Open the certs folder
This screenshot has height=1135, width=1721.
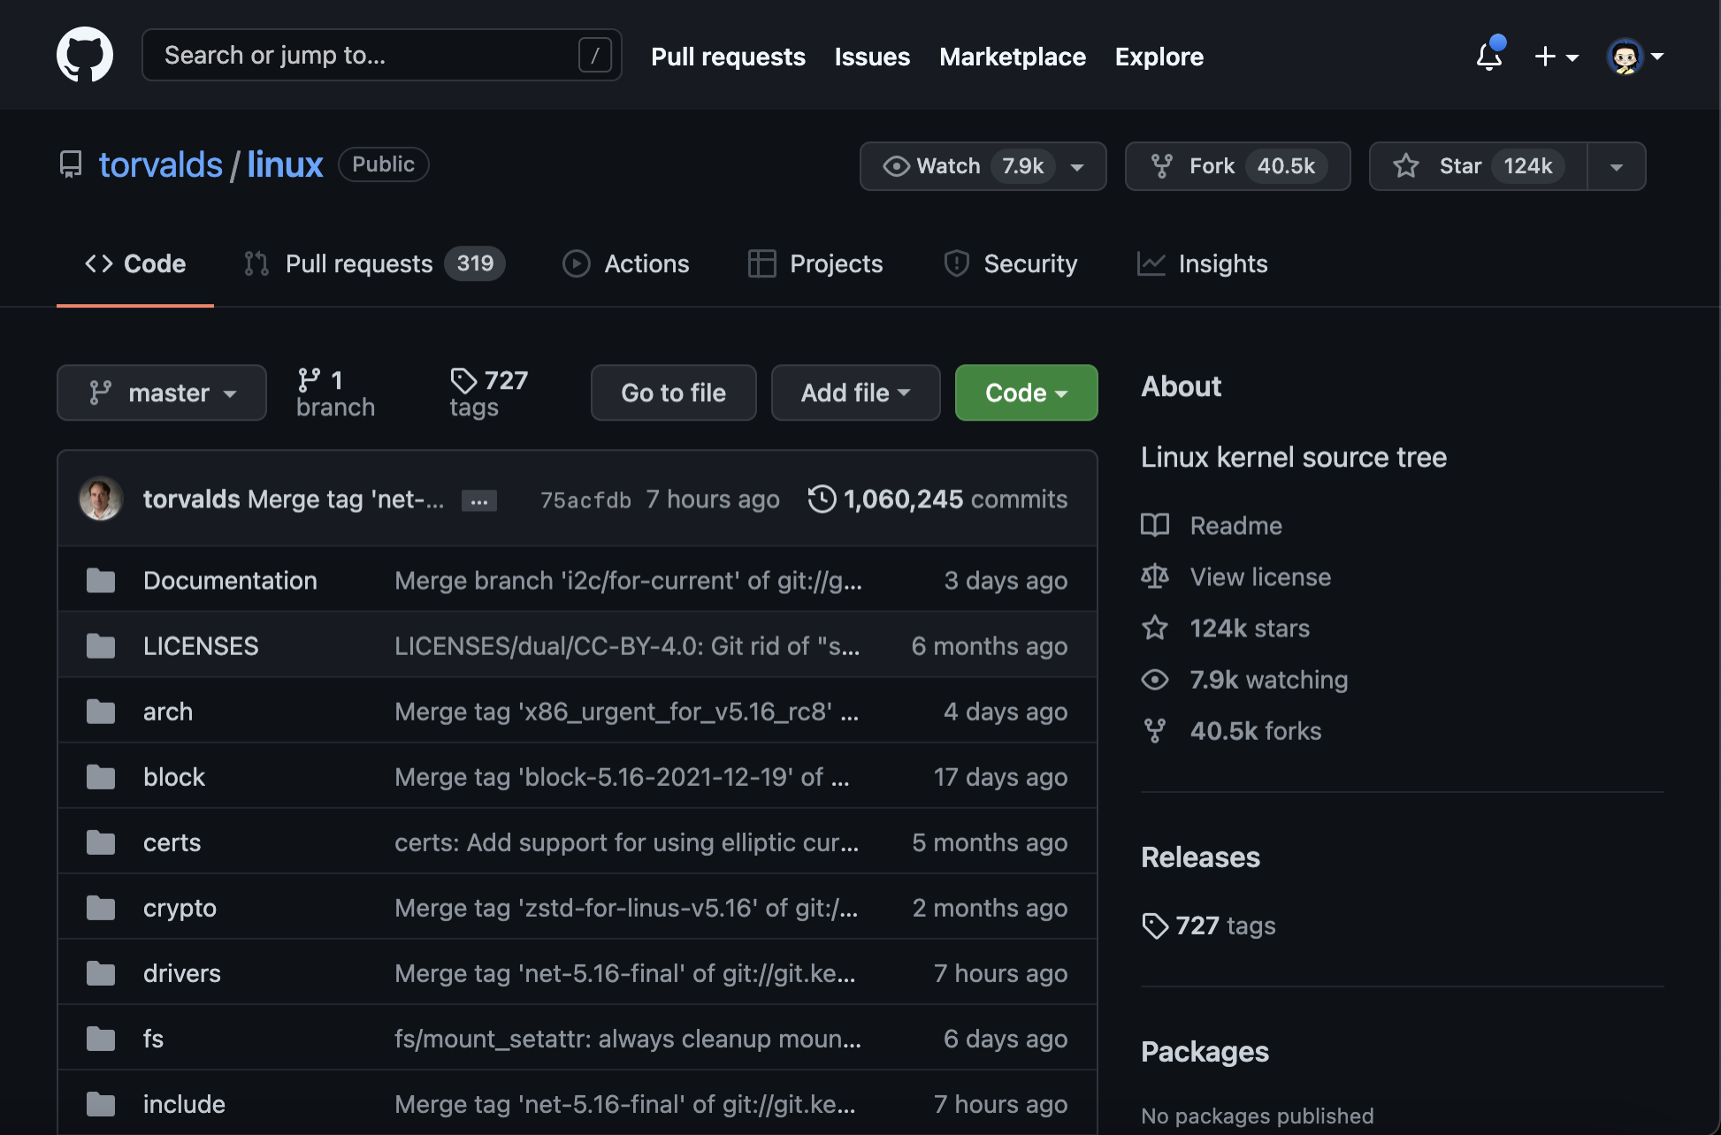(172, 842)
